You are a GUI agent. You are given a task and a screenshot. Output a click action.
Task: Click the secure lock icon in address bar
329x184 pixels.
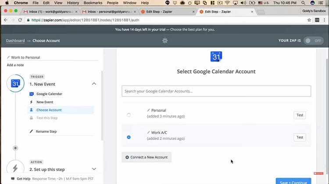coord(28,20)
